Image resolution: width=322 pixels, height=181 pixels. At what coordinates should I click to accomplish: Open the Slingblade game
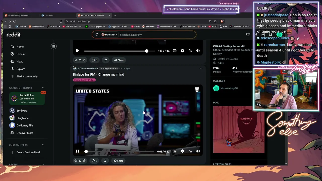(22, 118)
